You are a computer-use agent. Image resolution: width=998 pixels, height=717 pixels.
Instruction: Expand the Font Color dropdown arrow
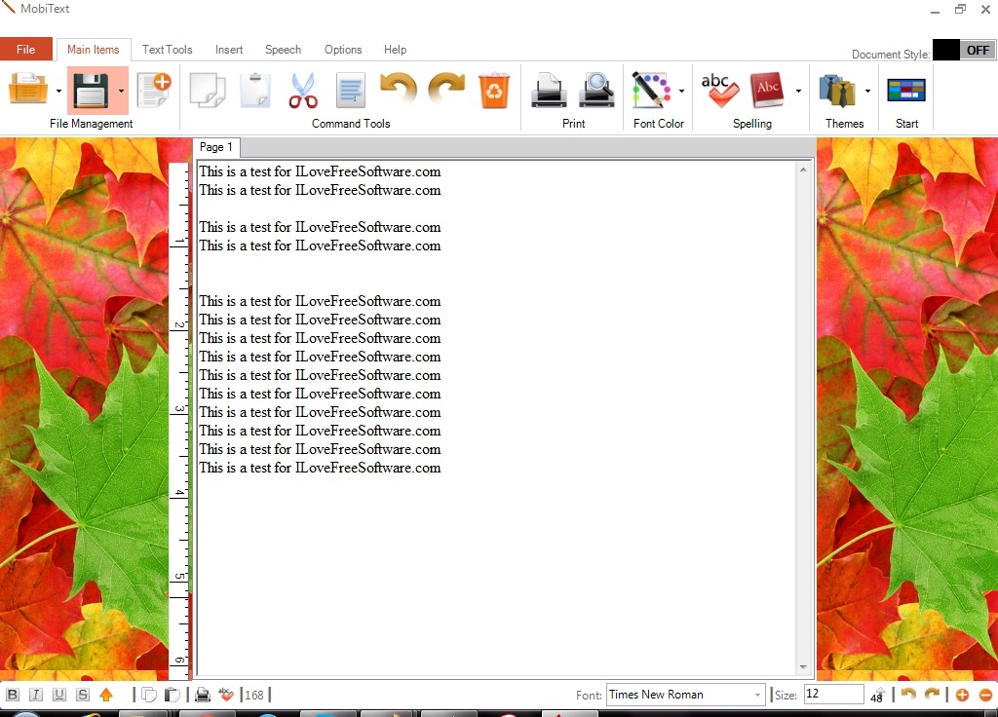[x=681, y=91]
